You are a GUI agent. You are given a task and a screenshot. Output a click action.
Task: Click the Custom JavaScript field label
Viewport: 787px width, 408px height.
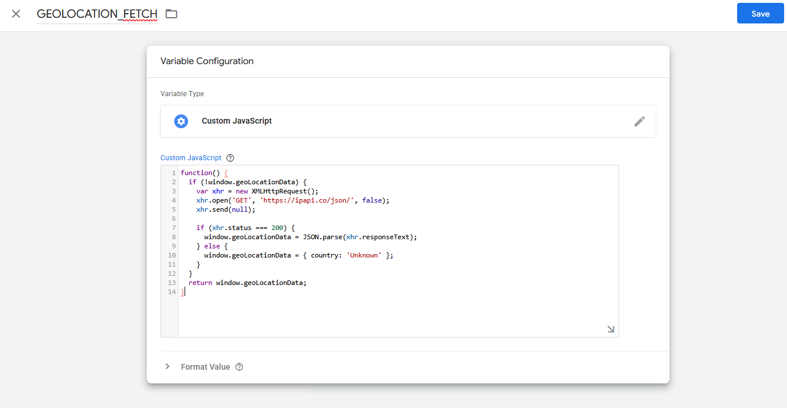[x=191, y=158]
